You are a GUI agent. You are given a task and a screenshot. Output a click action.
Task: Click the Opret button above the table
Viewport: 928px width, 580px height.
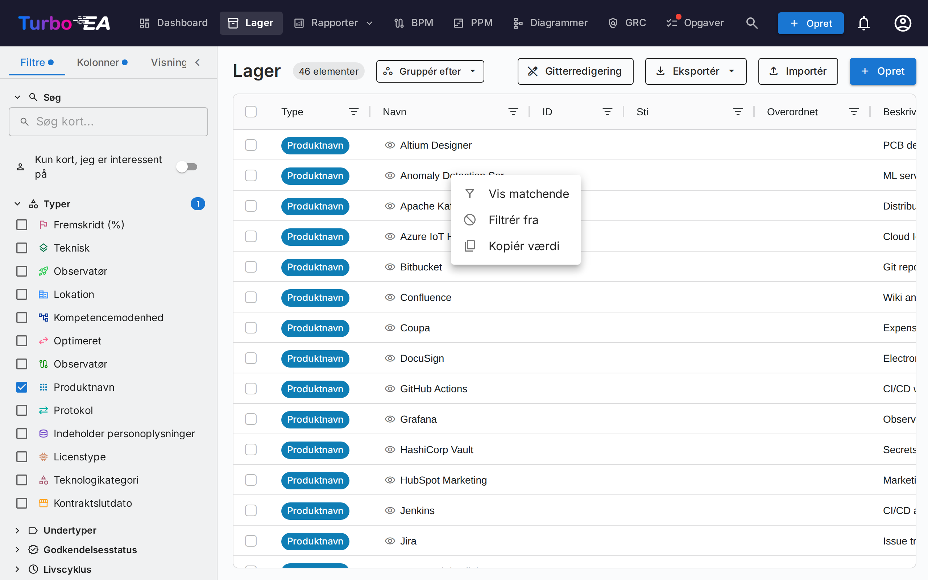(883, 71)
